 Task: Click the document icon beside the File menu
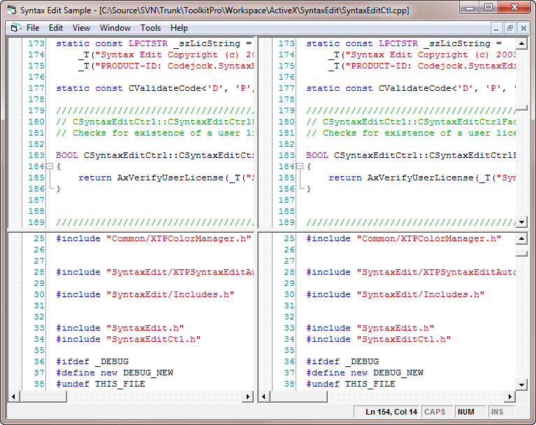tap(16, 28)
